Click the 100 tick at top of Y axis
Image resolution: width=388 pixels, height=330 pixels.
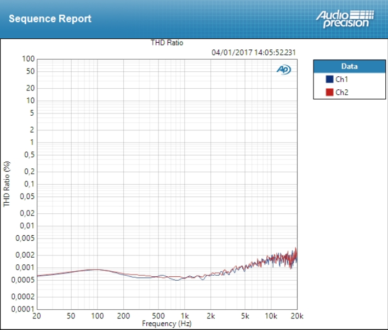pyautogui.click(x=28, y=59)
